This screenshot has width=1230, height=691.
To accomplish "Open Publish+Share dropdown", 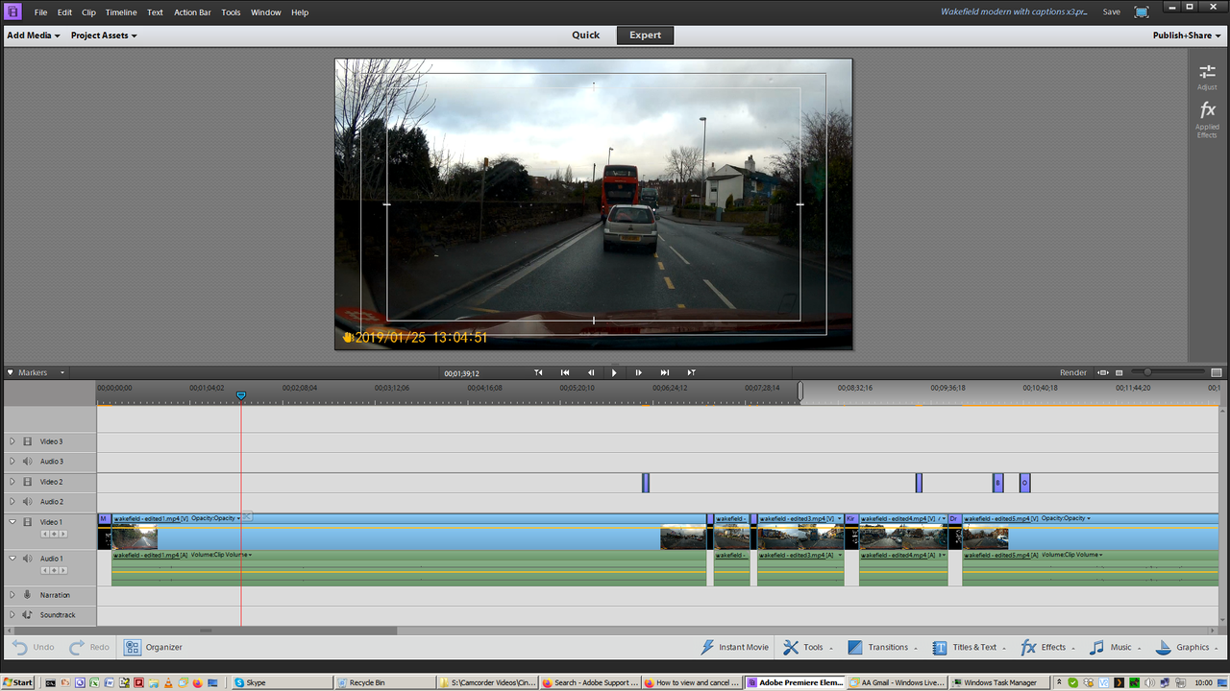I will (1188, 36).
